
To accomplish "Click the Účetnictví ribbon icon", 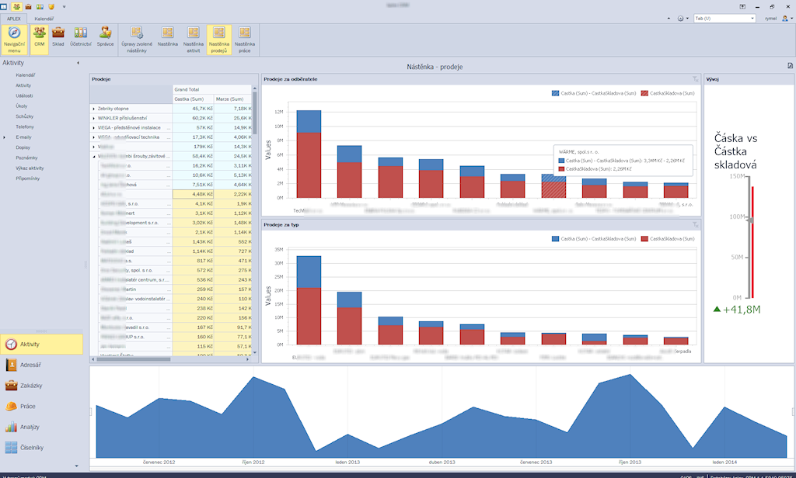I will [80, 36].
